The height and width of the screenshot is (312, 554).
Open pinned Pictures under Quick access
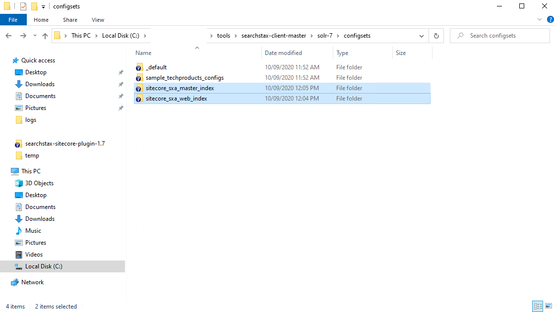[35, 108]
